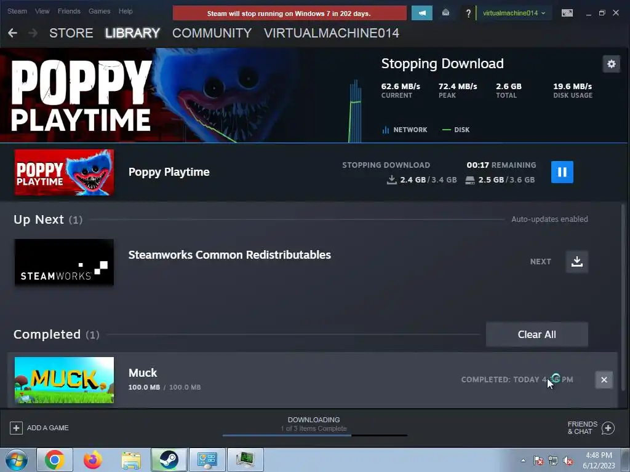Open download settings gear icon

click(611, 64)
